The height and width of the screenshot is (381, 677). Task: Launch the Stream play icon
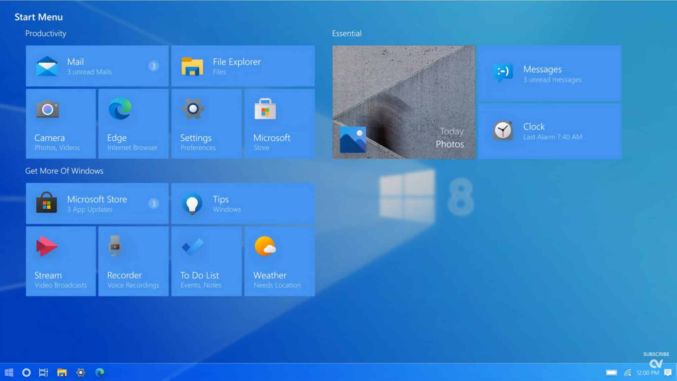[x=47, y=246]
